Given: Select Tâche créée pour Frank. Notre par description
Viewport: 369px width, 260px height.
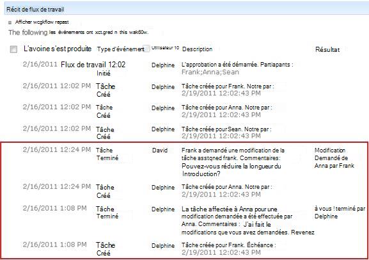Looking at the screenshot, I should [228, 90].
